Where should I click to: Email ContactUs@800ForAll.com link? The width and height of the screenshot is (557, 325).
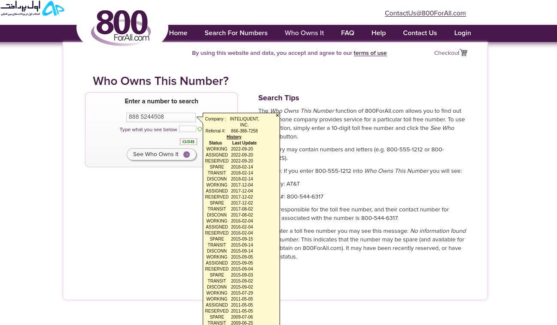tap(425, 13)
